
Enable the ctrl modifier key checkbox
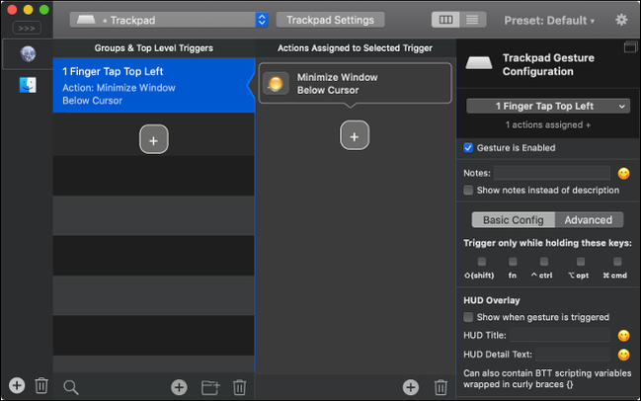(544, 261)
